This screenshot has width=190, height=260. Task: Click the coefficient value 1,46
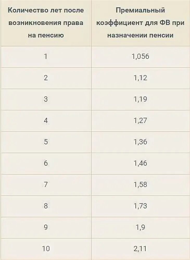[x=141, y=163]
